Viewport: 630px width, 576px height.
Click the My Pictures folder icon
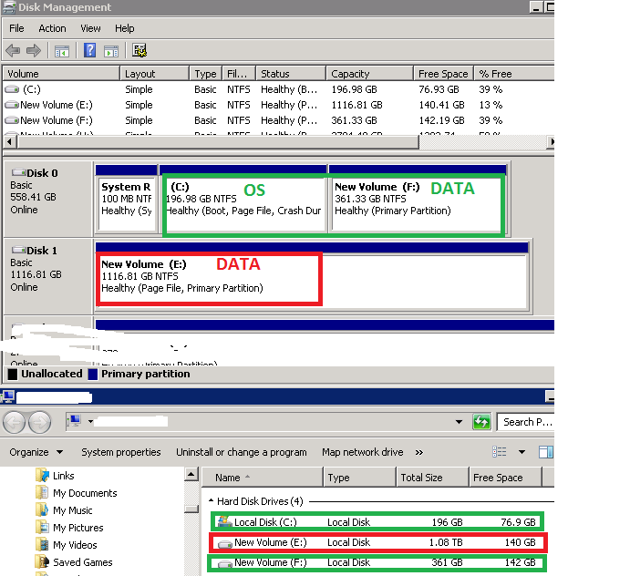[42, 527]
